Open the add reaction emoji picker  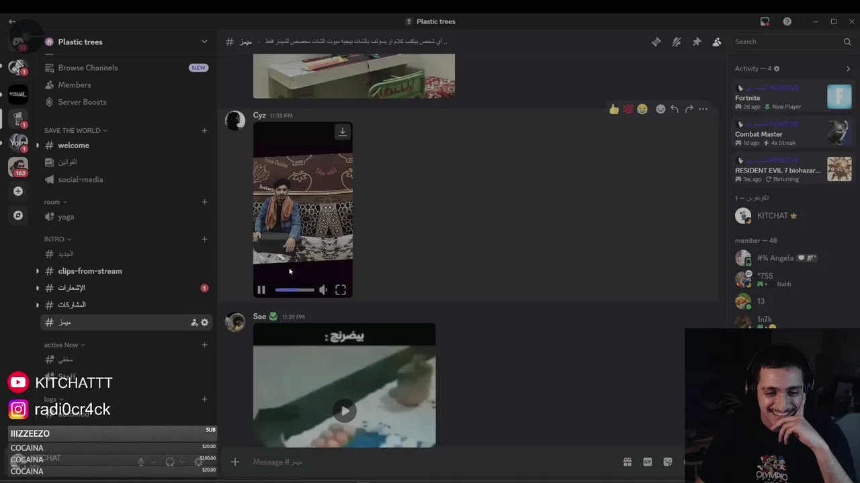coord(660,109)
